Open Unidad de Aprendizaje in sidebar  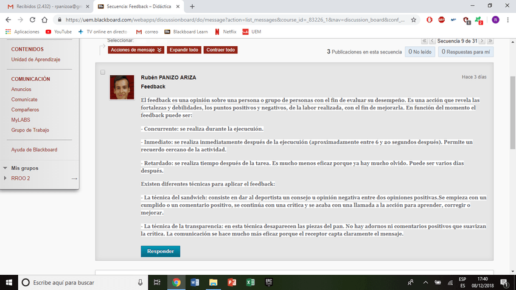35,60
